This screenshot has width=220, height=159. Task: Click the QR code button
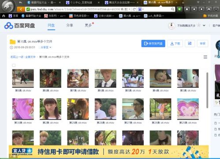[x=190, y=43]
